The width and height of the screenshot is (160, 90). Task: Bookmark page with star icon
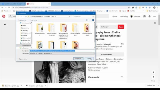coord(129,7)
